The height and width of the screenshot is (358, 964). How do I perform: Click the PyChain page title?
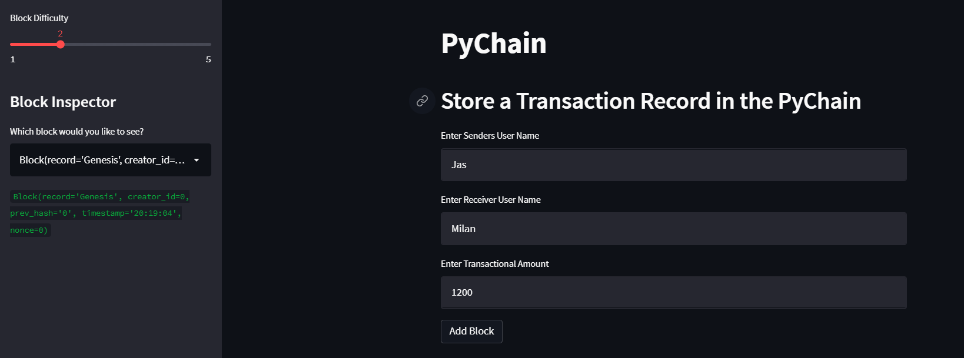(x=493, y=43)
